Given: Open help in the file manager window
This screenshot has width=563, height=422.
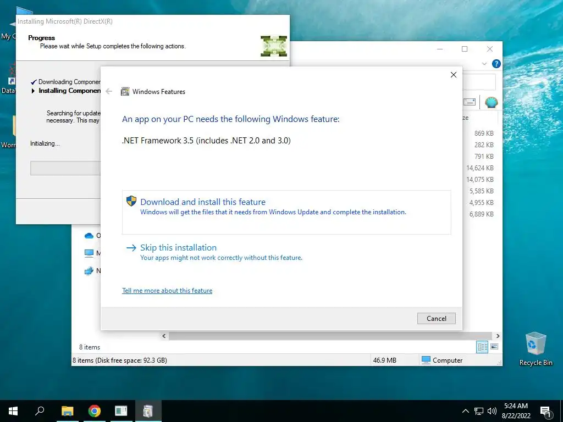Looking at the screenshot, I should point(496,64).
